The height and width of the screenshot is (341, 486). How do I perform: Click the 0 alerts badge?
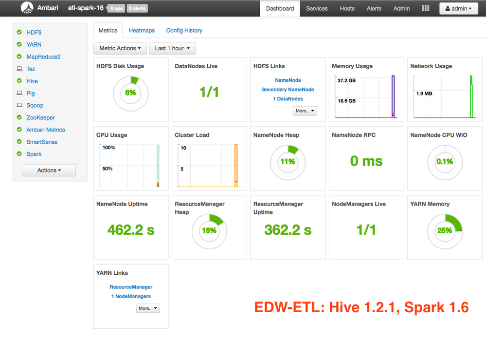tap(137, 8)
